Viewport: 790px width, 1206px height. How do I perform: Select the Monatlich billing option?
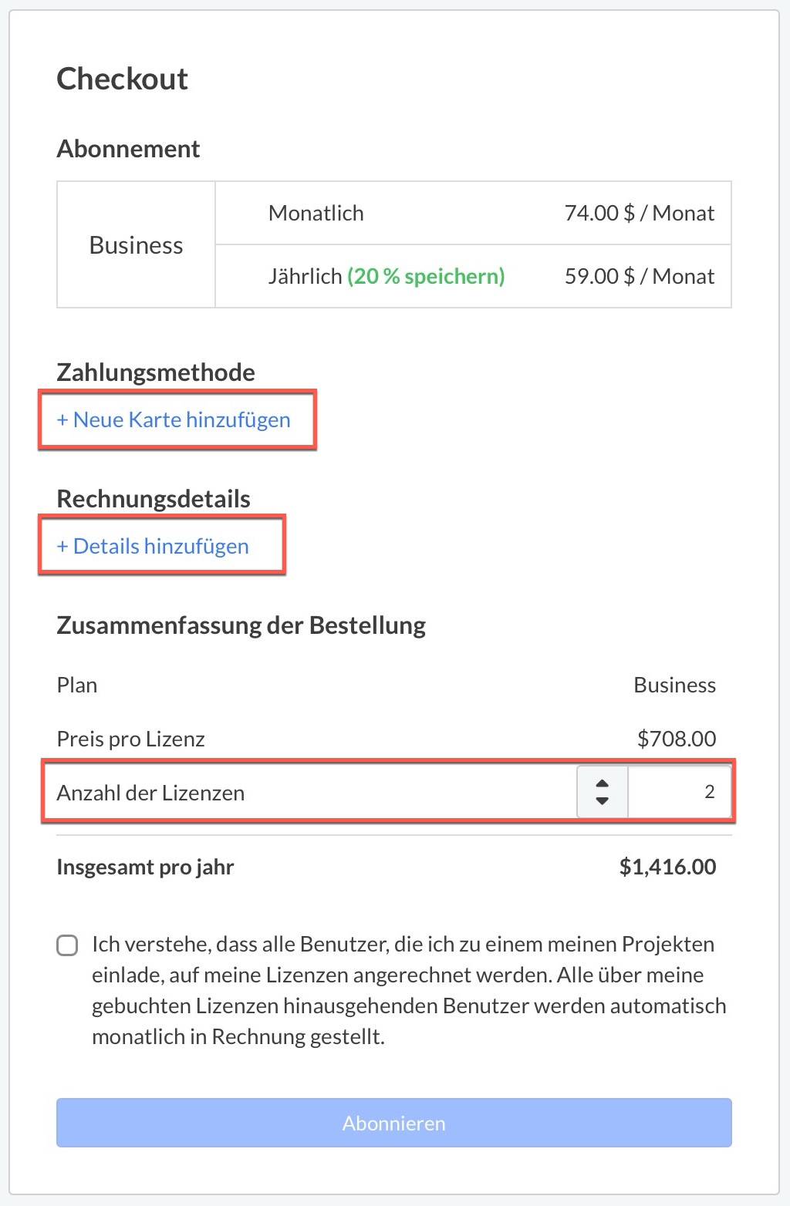(x=316, y=213)
